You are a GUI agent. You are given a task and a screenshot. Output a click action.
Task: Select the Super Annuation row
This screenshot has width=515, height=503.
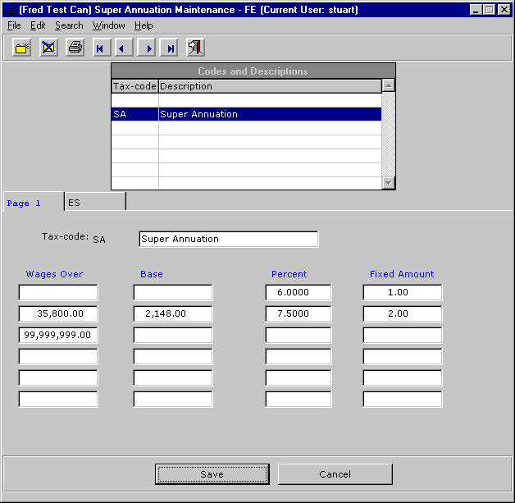[x=246, y=114]
